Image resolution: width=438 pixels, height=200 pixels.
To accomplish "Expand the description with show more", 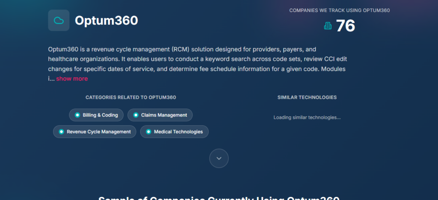I will point(72,79).
